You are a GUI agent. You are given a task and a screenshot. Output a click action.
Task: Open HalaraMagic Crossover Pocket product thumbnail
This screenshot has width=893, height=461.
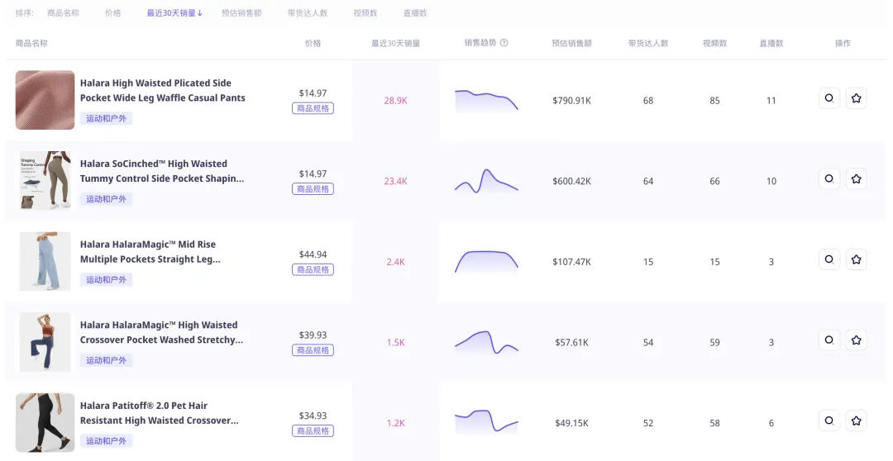click(45, 342)
